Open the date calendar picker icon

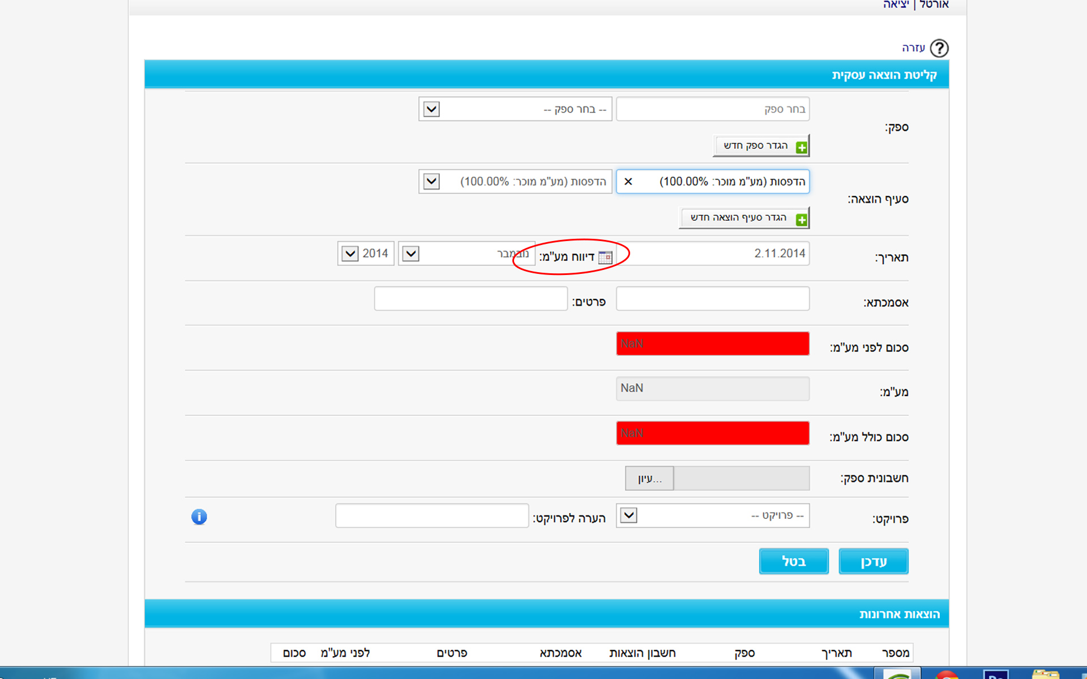coord(605,257)
